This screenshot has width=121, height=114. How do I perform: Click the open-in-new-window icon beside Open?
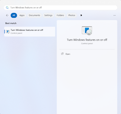click(x=62, y=54)
